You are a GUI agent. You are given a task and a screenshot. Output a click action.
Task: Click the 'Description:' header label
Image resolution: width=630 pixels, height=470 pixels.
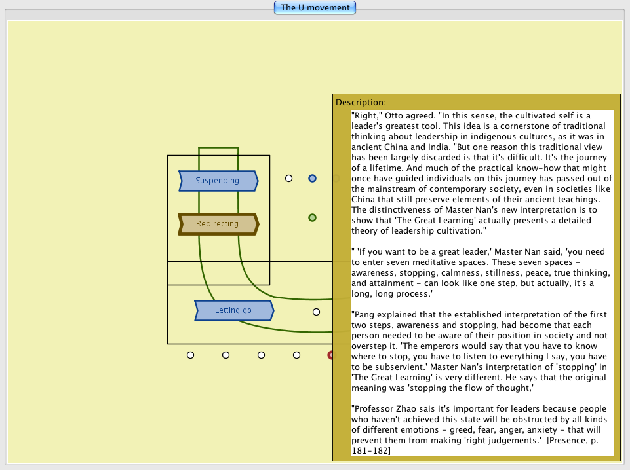click(x=361, y=103)
